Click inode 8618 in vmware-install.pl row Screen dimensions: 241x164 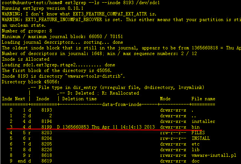(47, 155)
